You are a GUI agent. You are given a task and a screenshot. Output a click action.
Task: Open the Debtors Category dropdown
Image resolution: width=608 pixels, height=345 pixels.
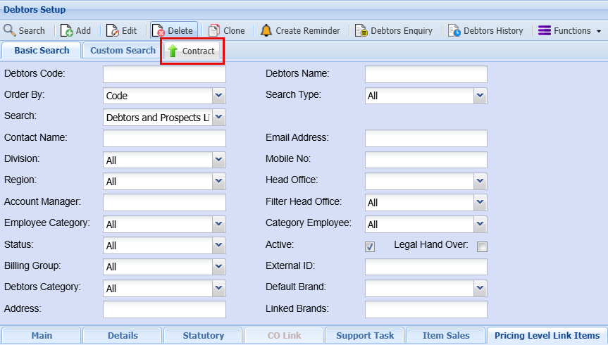(x=218, y=288)
